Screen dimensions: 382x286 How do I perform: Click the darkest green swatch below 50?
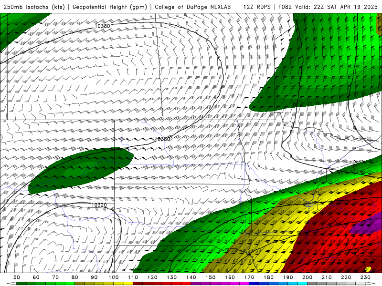click(21, 284)
